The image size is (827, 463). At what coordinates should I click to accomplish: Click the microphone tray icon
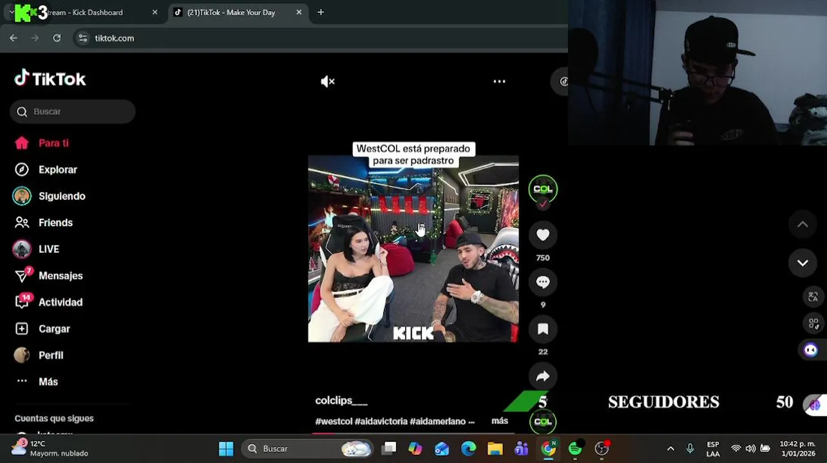(x=690, y=449)
